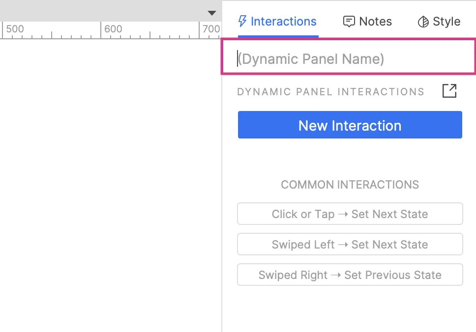Click the lightning bolt icon on Interactions tab

tap(242, 22)
